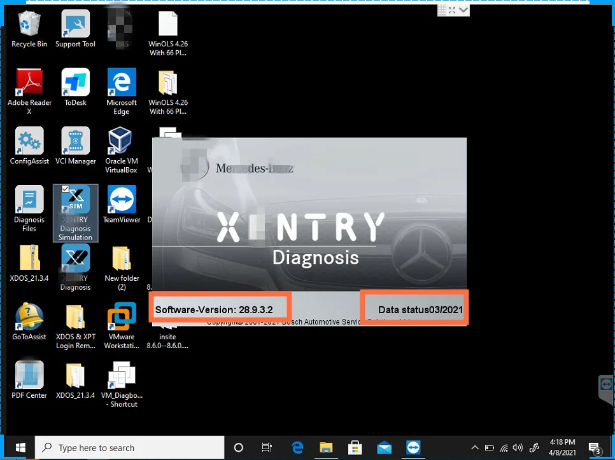Launch Oracle VM VirtualBox
The width and height of the screenshot is (615, 460).
coord(122,150)
